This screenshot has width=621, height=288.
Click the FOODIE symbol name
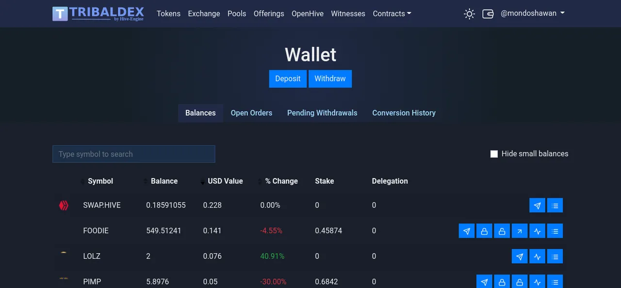pyautogui.click(x=96, y=231)
